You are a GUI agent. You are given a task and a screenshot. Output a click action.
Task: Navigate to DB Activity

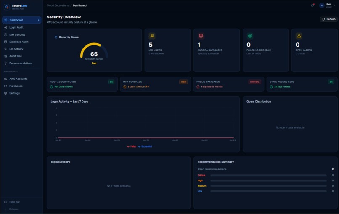[x=21, y=49]
